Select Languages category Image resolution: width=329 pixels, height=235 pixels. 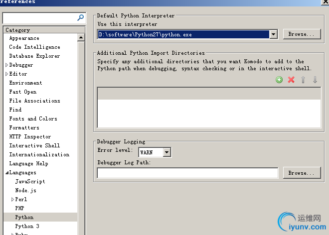(22, 173)
